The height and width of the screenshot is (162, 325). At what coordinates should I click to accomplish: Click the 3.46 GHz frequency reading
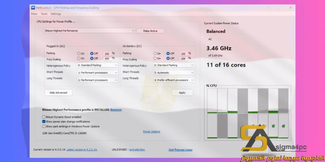click(x=219, y=48)
